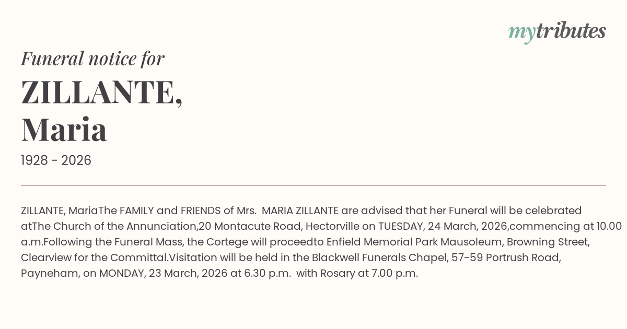Click the 1928 - 2026 years text
Screen dimensions: 627x329
point(56,160)
